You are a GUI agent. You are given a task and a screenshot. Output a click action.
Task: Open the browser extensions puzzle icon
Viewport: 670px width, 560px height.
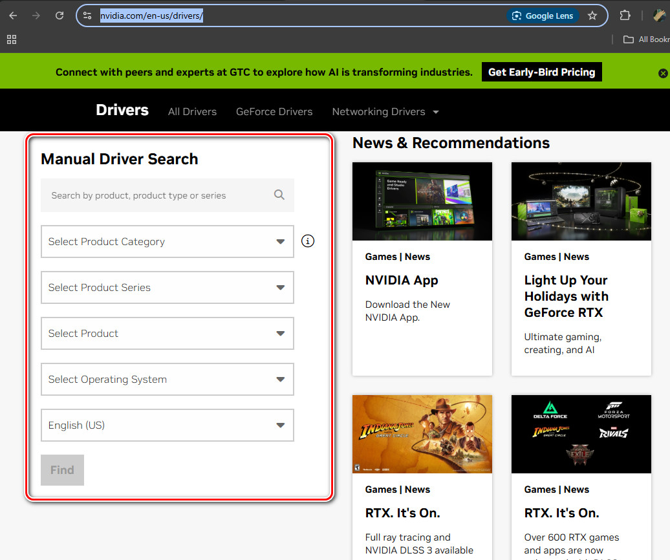pos(625,16)
